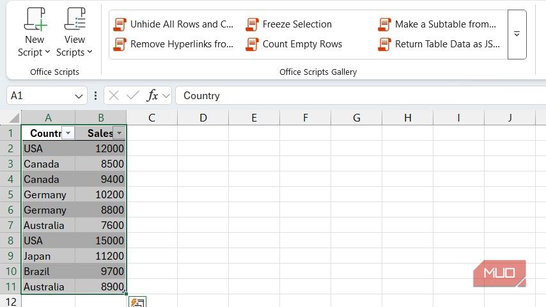Screen dimensions: 546x307
Task: Expand the Office Scripts Gallery list
Action: (x=517, y=34)
